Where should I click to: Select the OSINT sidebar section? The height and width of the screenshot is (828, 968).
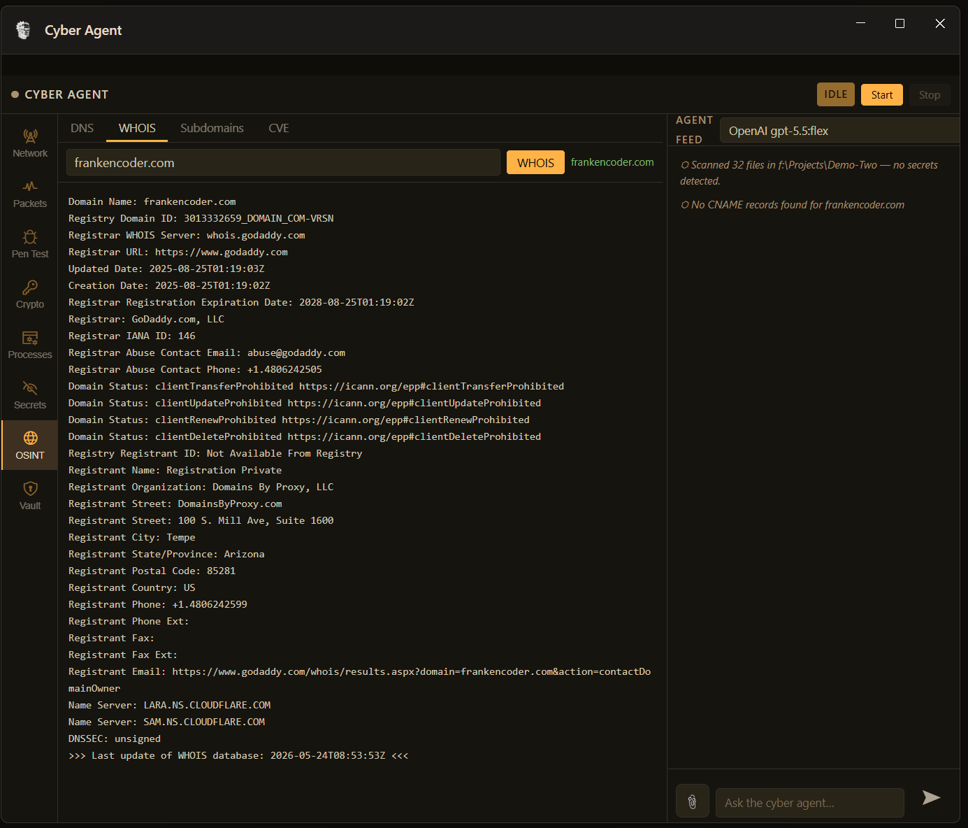click(x=30, y=445)
